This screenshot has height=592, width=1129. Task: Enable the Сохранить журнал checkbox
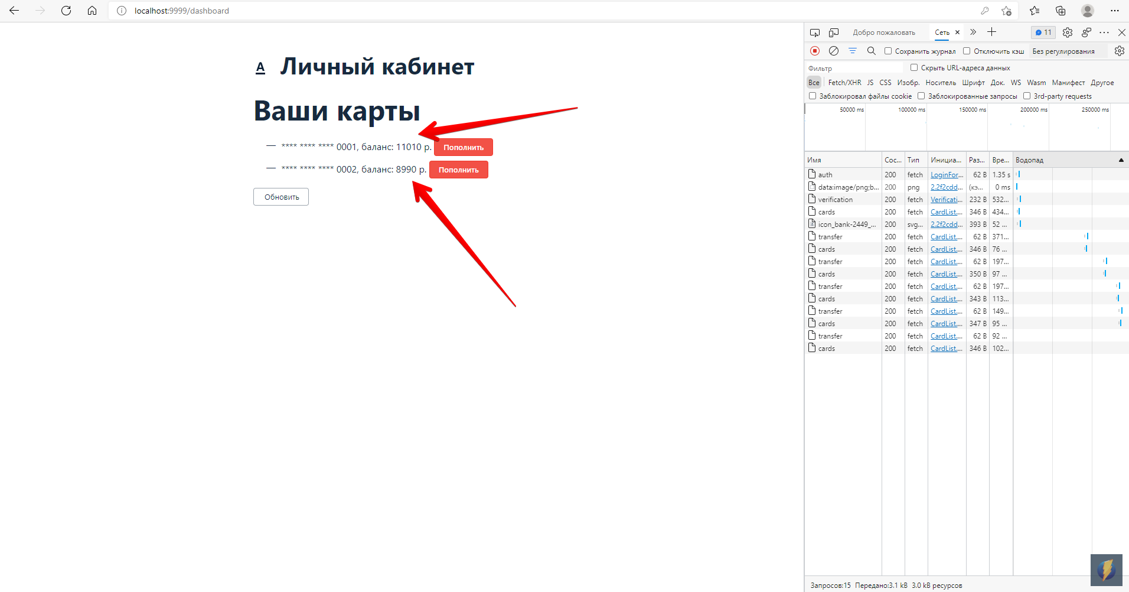tap(888, 51)
